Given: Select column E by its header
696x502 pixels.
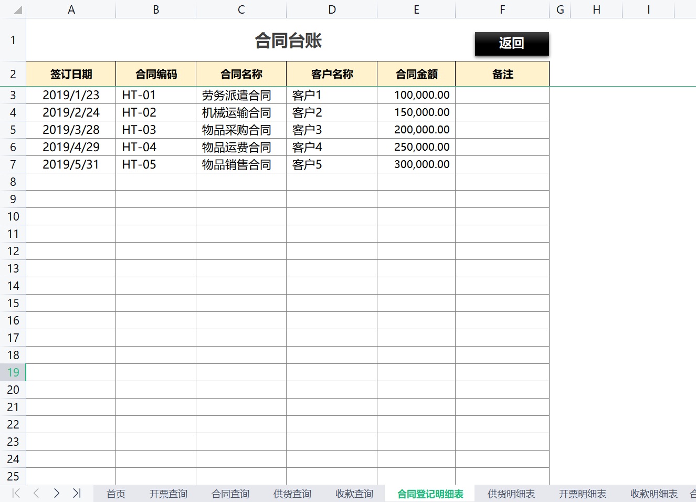Looking at the screenshot, I should coord(416,9).
